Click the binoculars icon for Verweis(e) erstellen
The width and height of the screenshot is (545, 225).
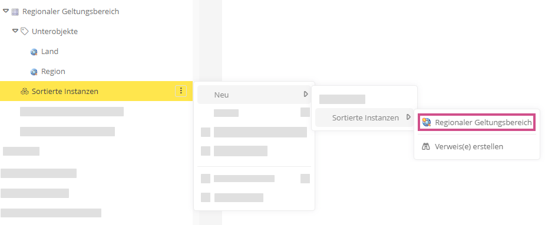point(426,147)
